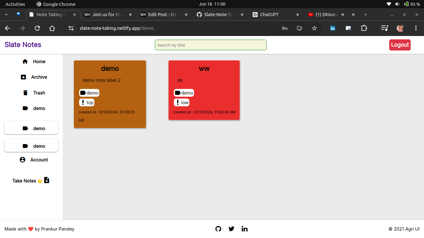Close the Edit Post - DE tab
Screen dimensions: 424x238
pyautogui.click(x=186, y=15)
